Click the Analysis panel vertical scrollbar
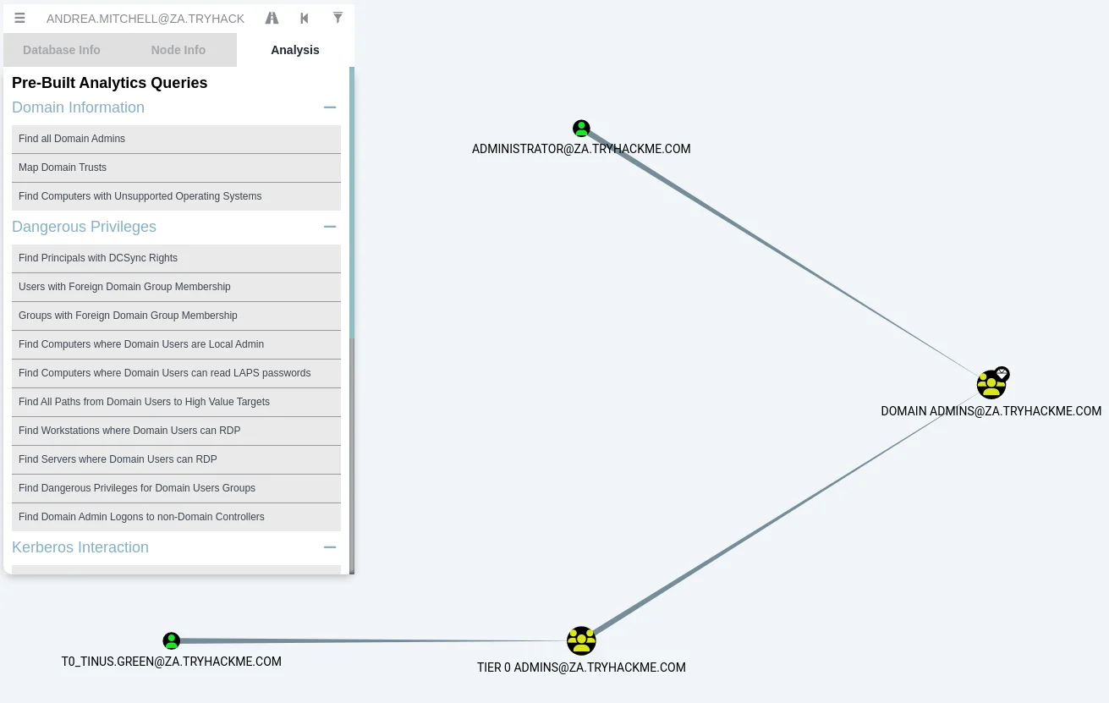This screenshot has width=1109, height=703. click(352, 203)
